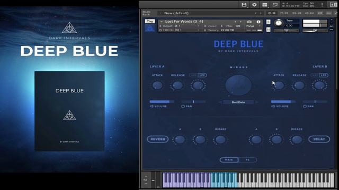Click the CPU warning exclamation icon

[x=322, y=5]
